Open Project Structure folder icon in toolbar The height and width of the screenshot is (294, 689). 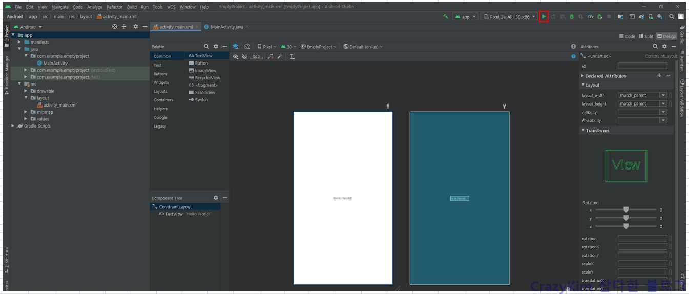(x=620, y=17)
